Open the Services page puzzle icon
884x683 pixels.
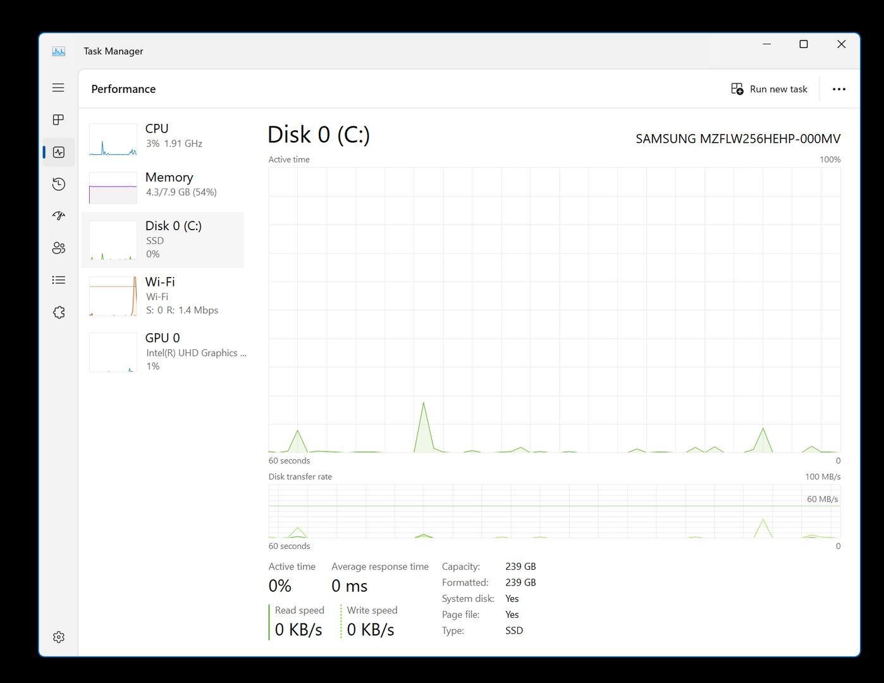58,312
